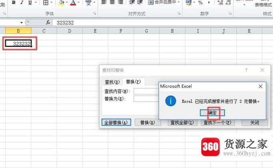Viewport: 273px width, 168px height.
Task: Click the info icon in message box
Action: 171,101
